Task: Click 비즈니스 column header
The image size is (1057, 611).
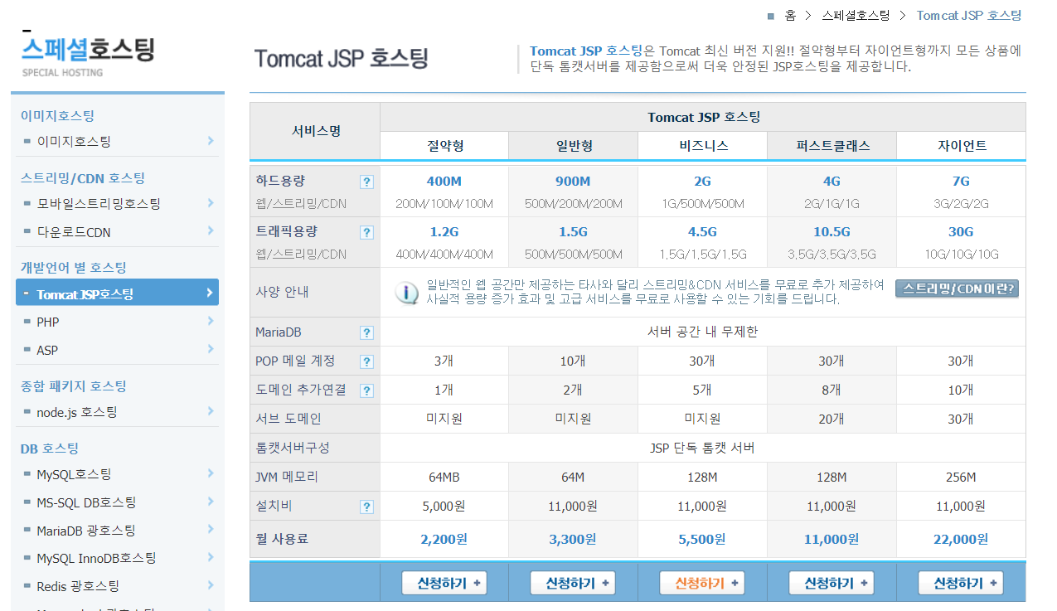Action: click(703, 146)
